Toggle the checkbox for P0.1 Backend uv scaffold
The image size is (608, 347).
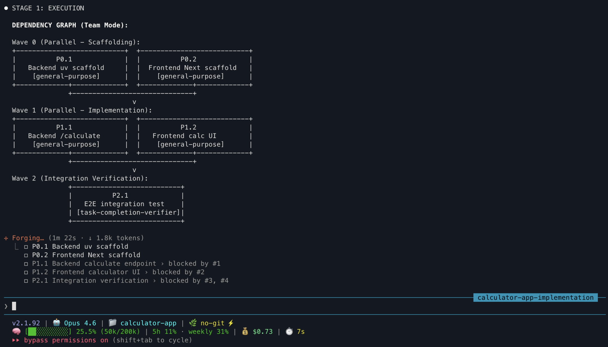[x=26, y=247]
